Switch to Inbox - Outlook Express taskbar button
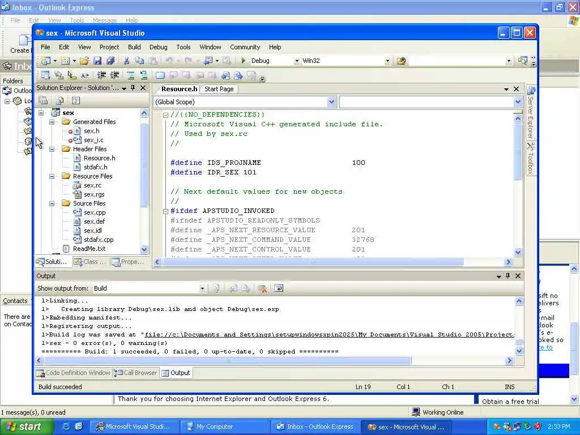Viewport: 580px width, 435px height. coord(315,427)
